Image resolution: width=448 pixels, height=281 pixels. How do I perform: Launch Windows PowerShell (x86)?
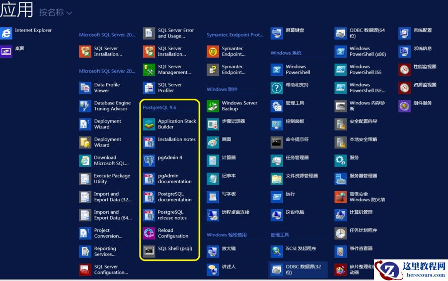[360, 52]
